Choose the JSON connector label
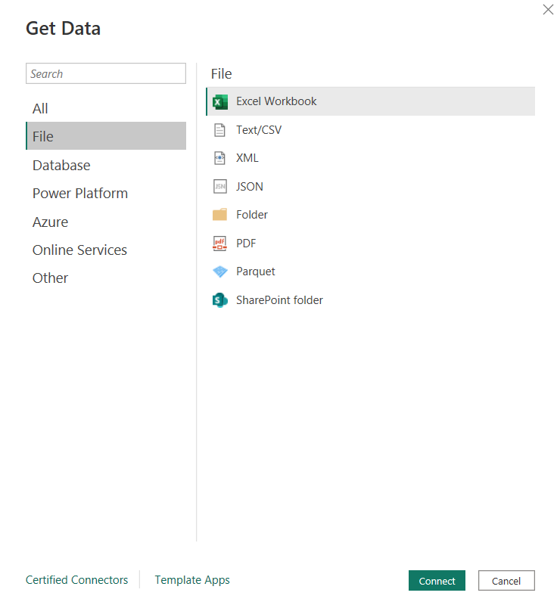 [249, 187]
